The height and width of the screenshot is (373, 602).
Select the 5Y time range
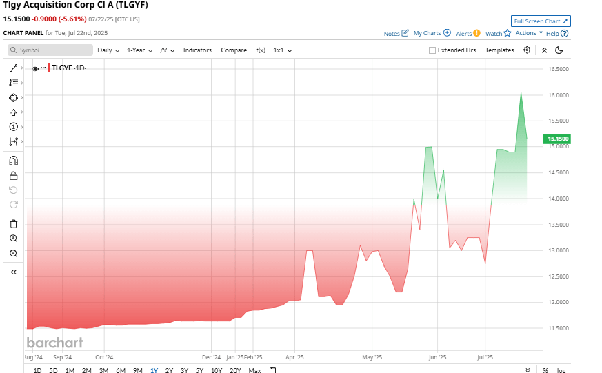[199, 370]
